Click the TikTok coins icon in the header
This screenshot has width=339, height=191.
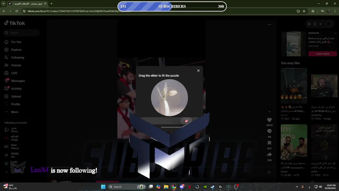309,24
